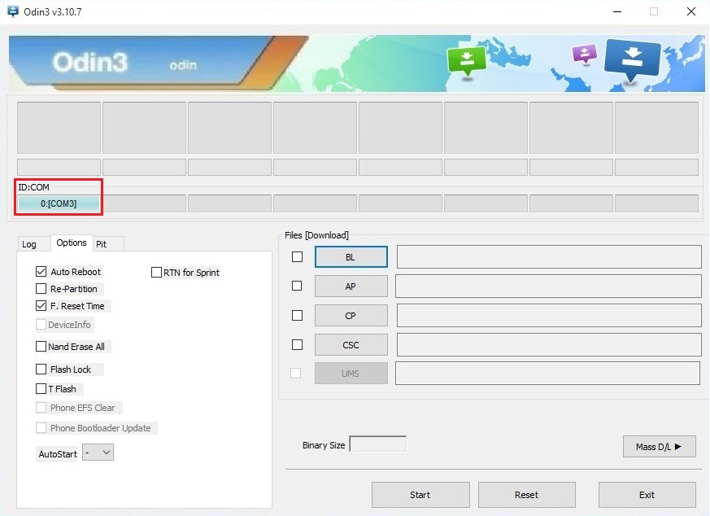Tick the checkbox next to CSC
The height and width of the screenshot is (516, 710).
click(297, 345)
